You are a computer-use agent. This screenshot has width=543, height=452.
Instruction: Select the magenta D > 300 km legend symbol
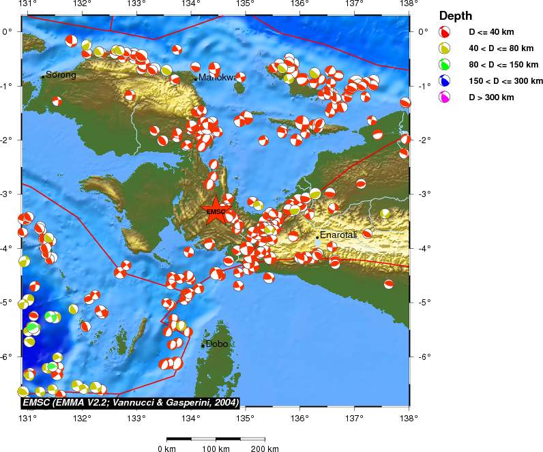click(x=444, y=97)
